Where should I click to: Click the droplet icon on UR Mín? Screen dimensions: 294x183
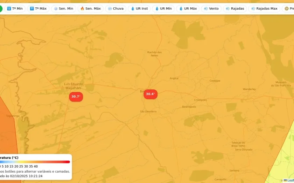(x=157, y=9)
